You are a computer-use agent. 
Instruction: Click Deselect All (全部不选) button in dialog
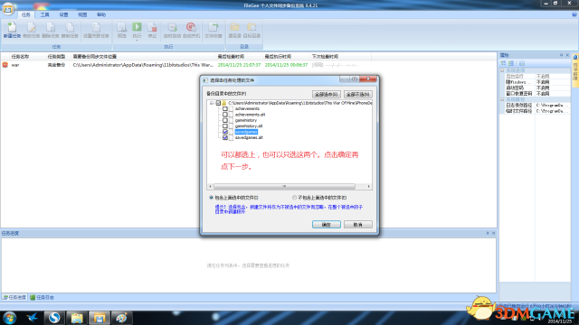[x=358, y=94]
